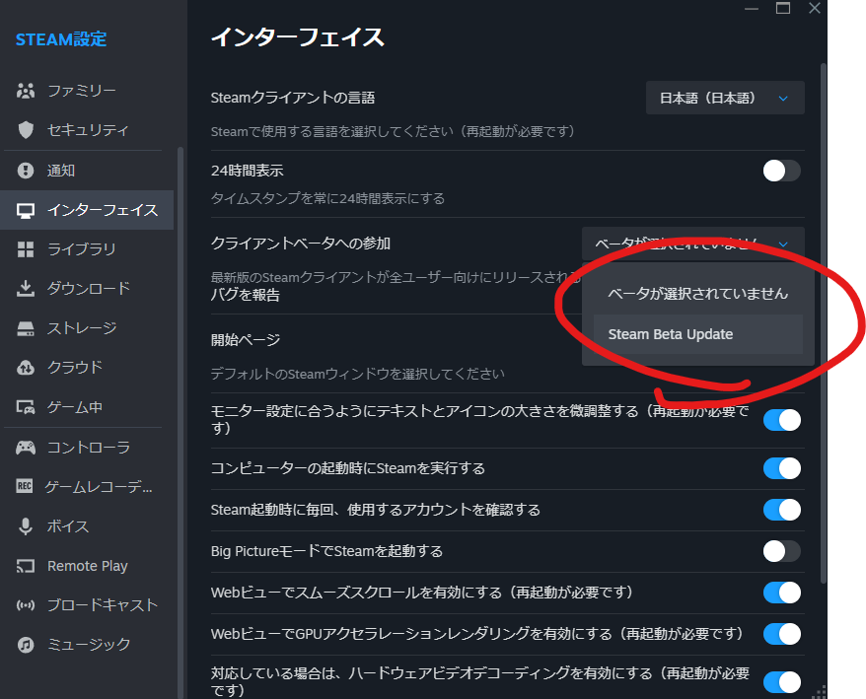
Task: Click the Family group icon in sidebar
Action: coord(26,91)
